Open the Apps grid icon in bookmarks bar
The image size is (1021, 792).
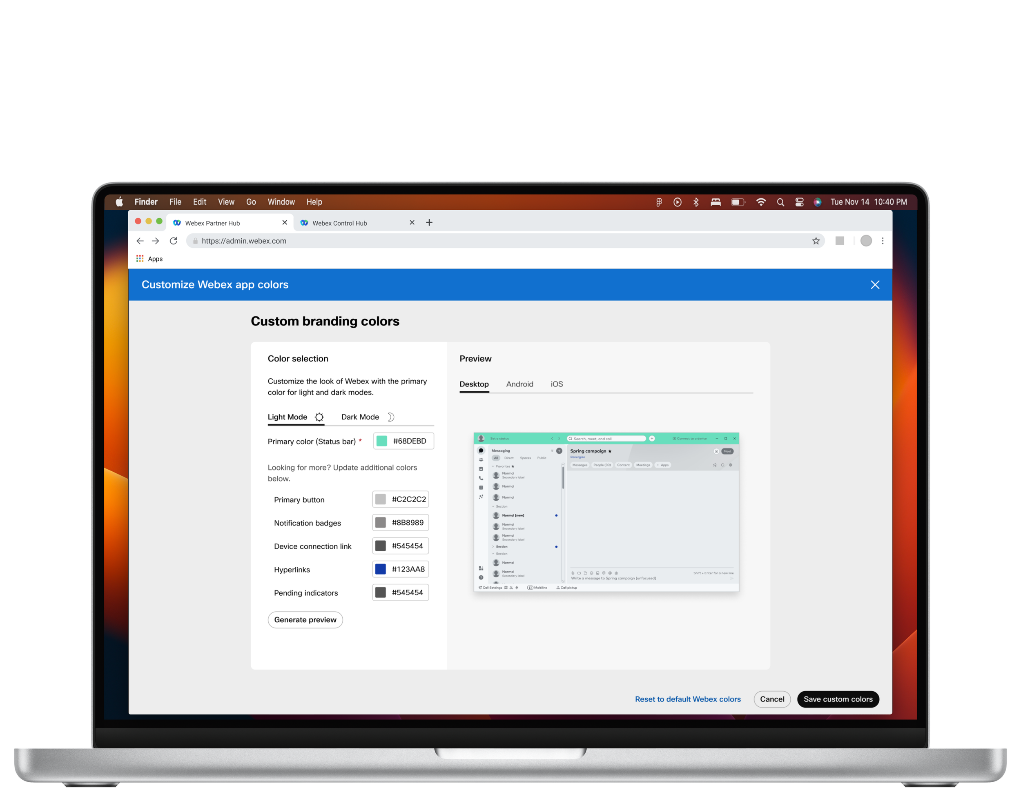[140, 259]
